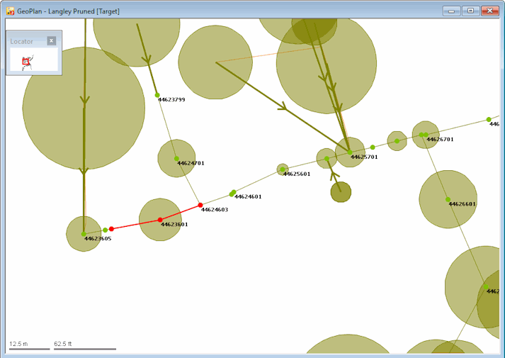Select node 44623799
Image resolution: width=505 pixels, height=358 pixels.
pyautogui.click(x=157, y=95)
